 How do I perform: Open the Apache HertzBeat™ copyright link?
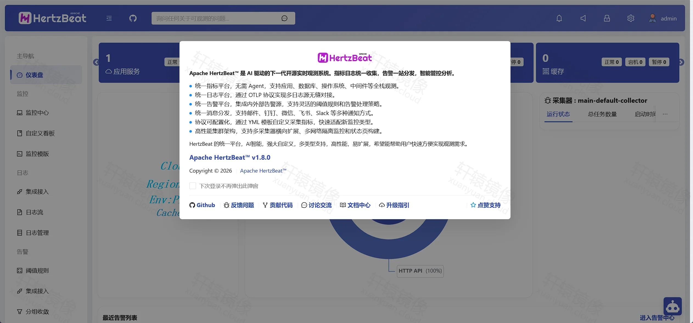click(x=263, y=171)
